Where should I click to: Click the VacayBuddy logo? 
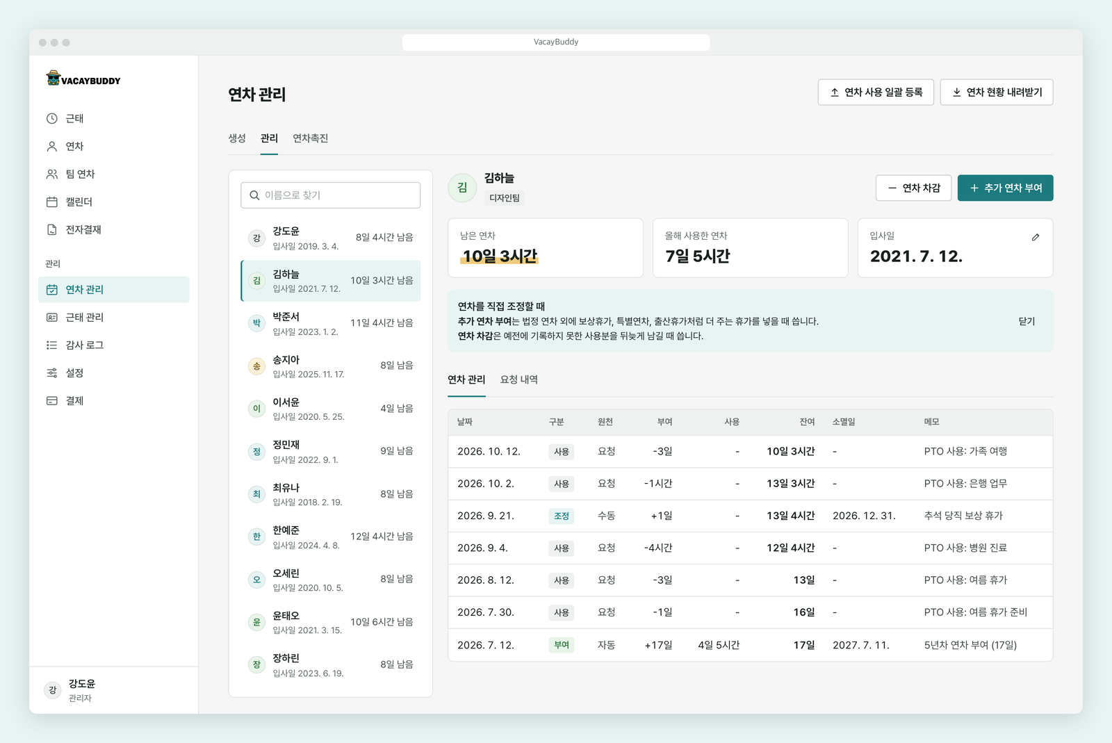(x=83, y=79)
